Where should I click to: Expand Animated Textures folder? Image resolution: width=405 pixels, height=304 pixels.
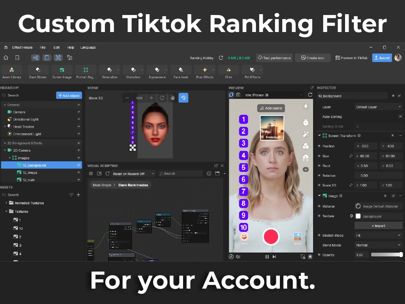pyautogui.click(x=6, y=203)
